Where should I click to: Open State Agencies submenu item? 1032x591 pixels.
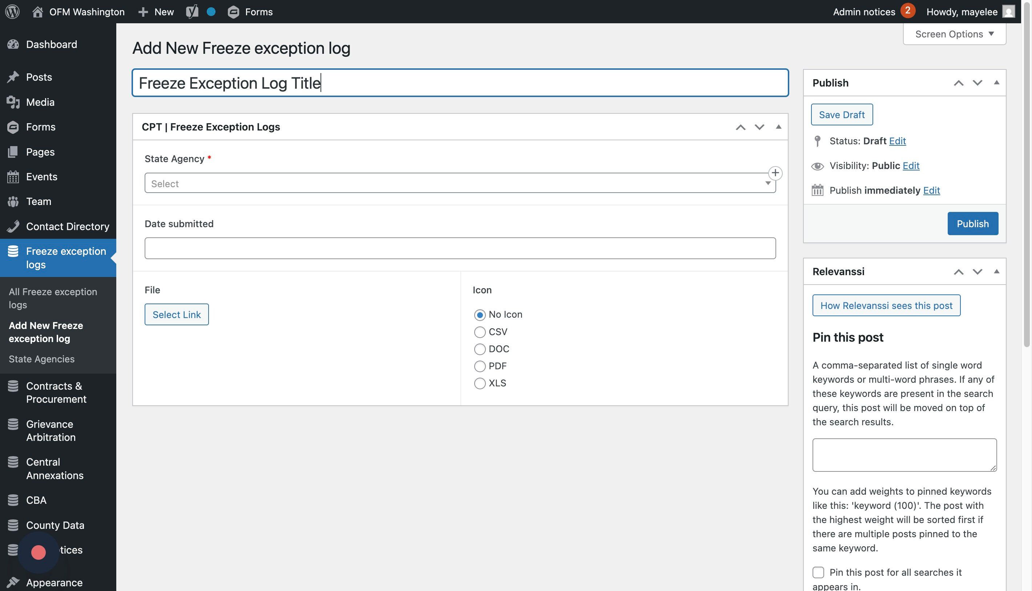coord(42,359)
